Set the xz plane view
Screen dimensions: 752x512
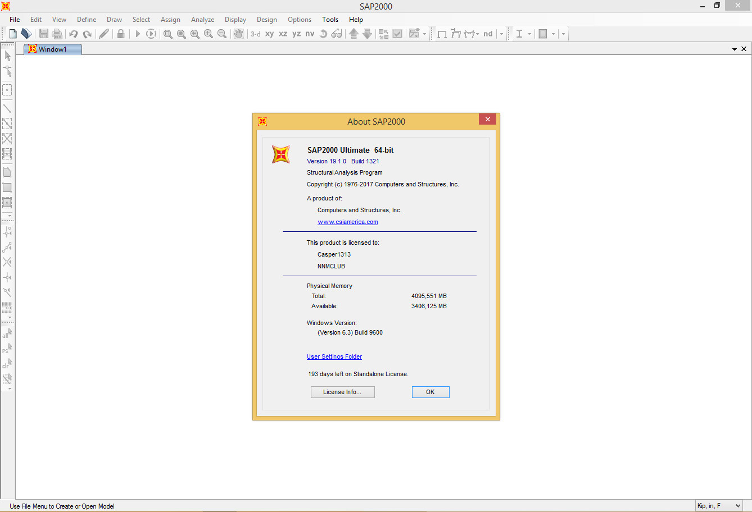coord(283,34)
